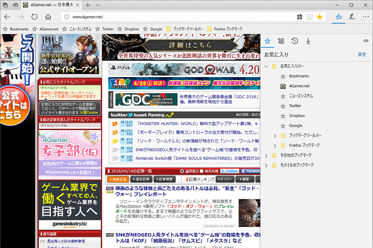This screenshot has width=373, height=248.
Task: Open Firefox ブックマーク folder on favorites bar
Action: pos(225,29)
